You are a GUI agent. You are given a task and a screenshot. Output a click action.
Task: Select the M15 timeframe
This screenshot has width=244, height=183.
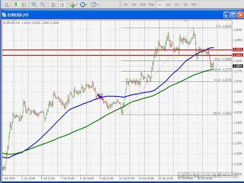(143, 5)
